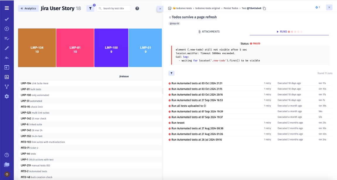Open the branches fork icon in sidebar

[7, 87]
